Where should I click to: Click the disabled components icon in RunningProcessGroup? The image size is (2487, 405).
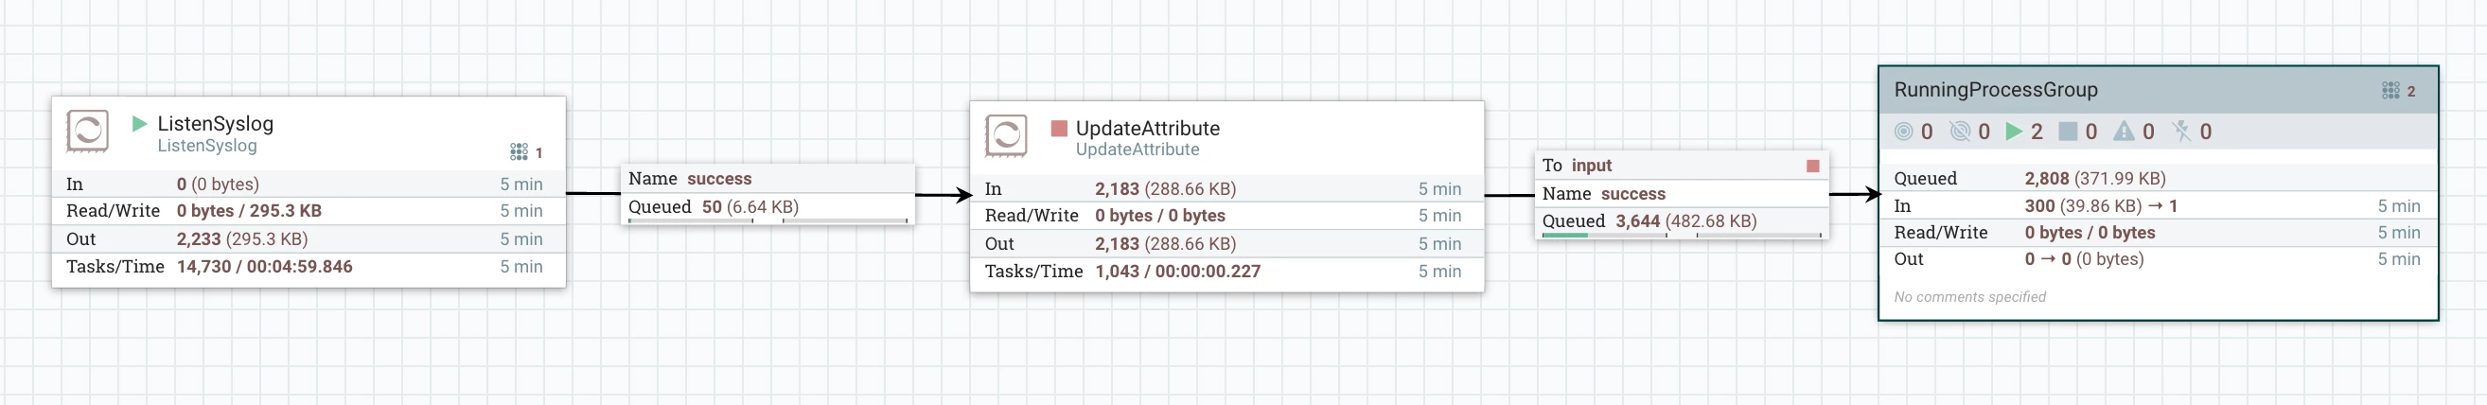click(x=2181, y=132)
